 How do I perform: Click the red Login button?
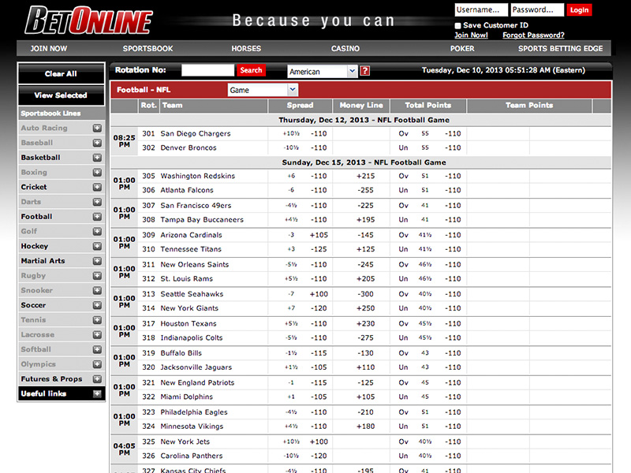coord(579,10)
